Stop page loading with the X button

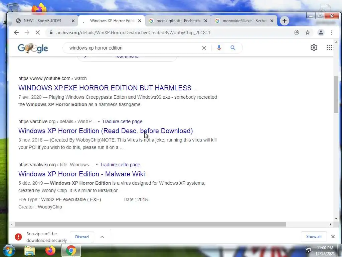pyautogui.click(x=38, y=32)
